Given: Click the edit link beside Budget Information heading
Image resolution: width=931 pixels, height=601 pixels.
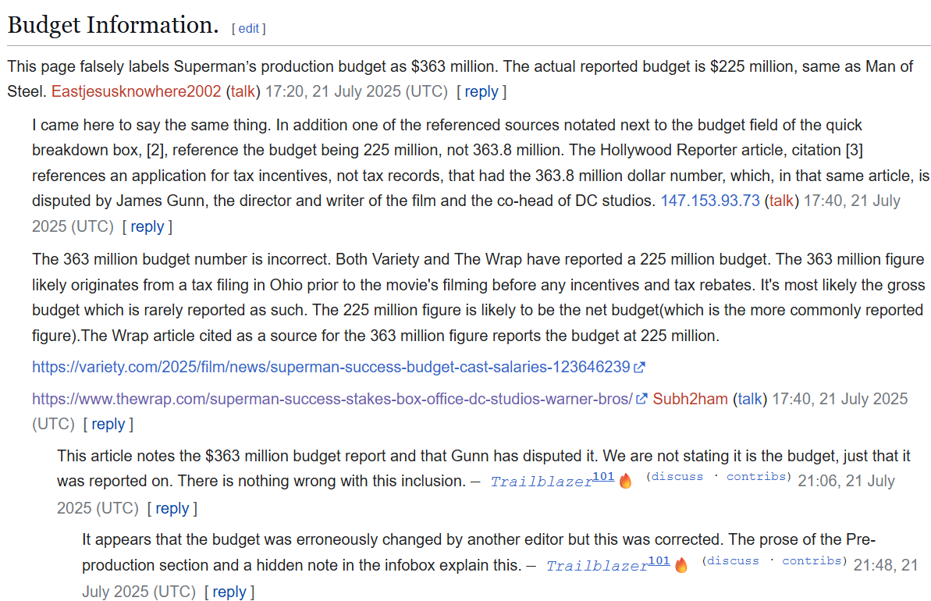Looking at the screenshot, I should (248, 29).
